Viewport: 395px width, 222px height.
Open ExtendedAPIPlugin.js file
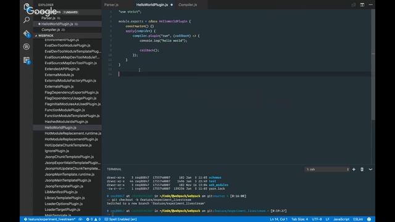(x=62, y=69)
